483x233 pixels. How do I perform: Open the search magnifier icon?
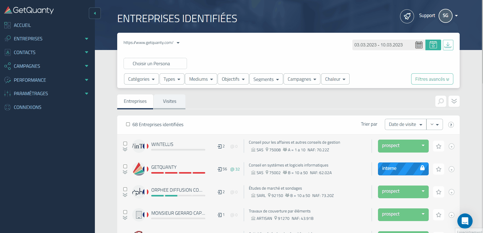coord(441,101)
